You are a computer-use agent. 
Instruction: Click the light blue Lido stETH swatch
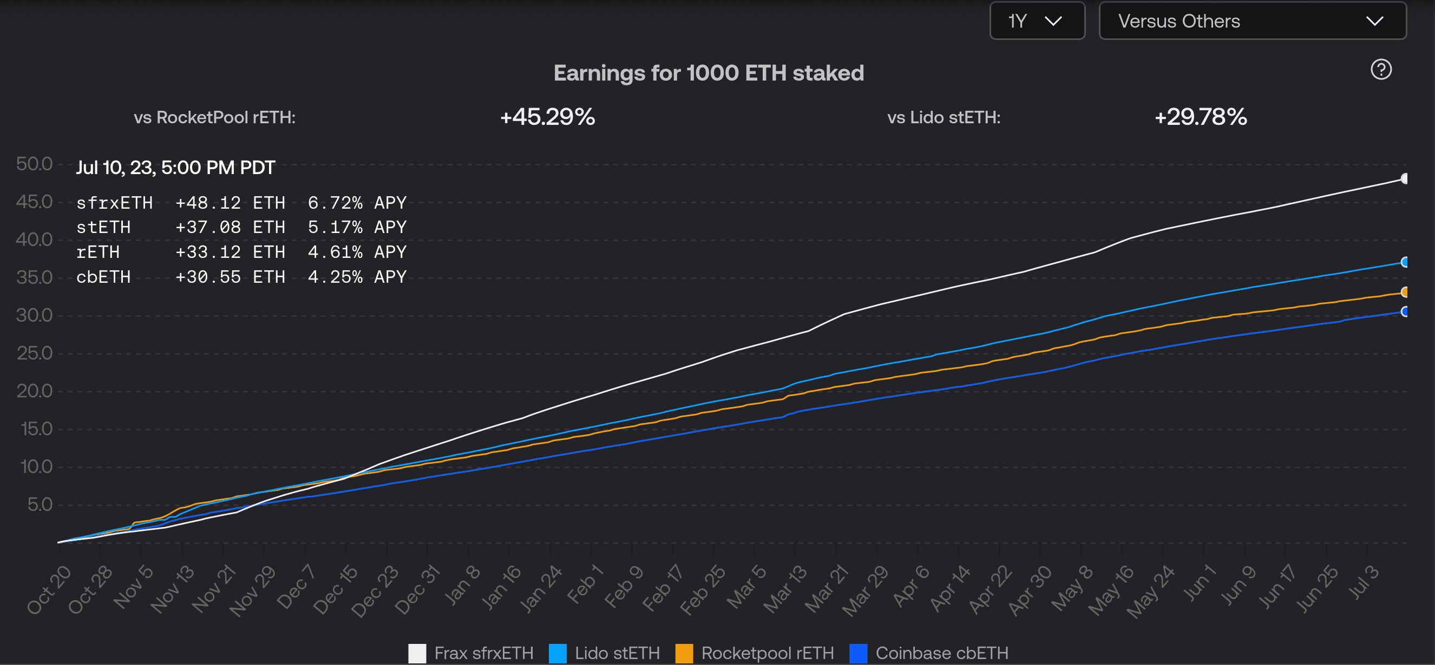click(x=557, y=653)
